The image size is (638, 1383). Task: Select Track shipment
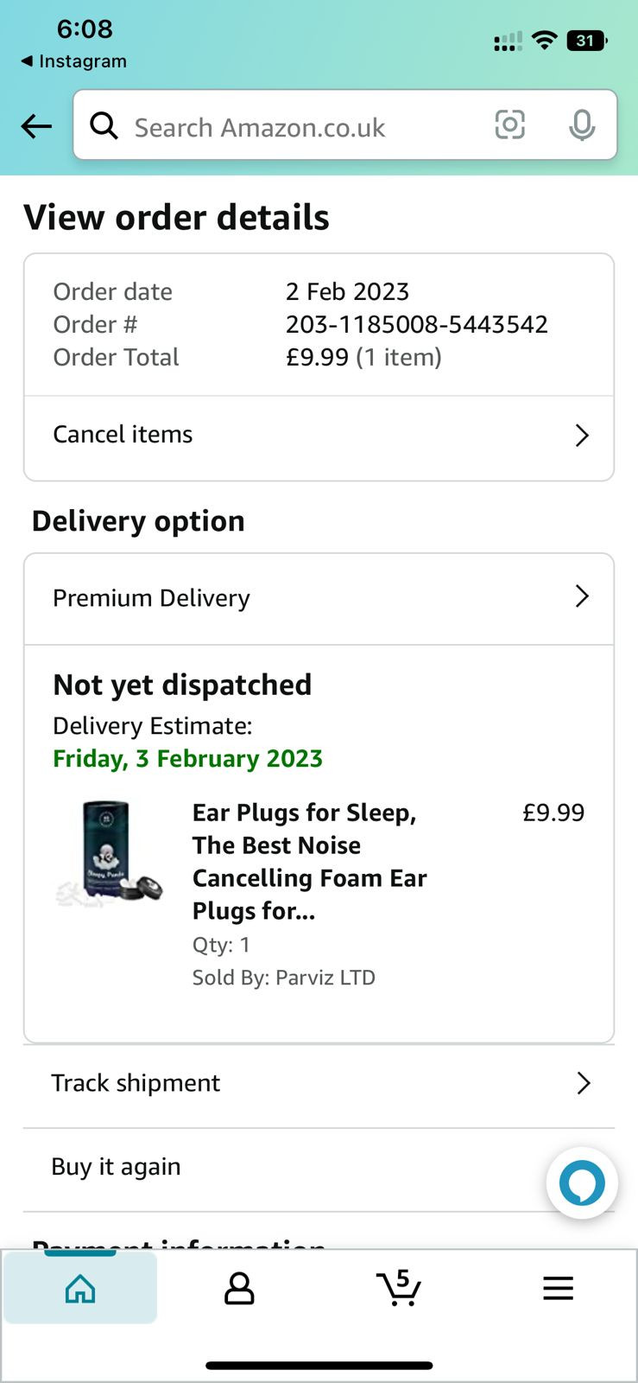click(x=136, y=1083)
